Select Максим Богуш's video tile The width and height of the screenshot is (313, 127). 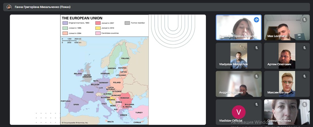pyautogui.click(x=287, y=84)
